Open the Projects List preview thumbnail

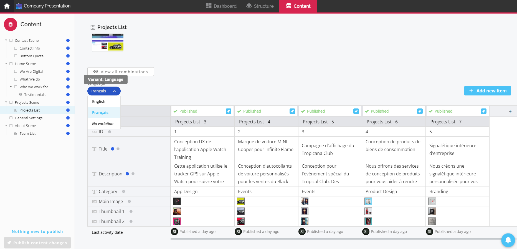click(x=108, y=43)
